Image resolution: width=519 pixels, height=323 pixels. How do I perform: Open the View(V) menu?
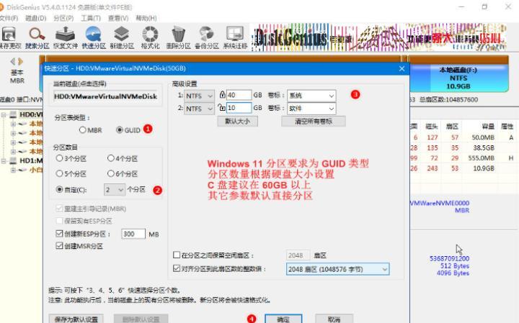[x=118, y=18]
